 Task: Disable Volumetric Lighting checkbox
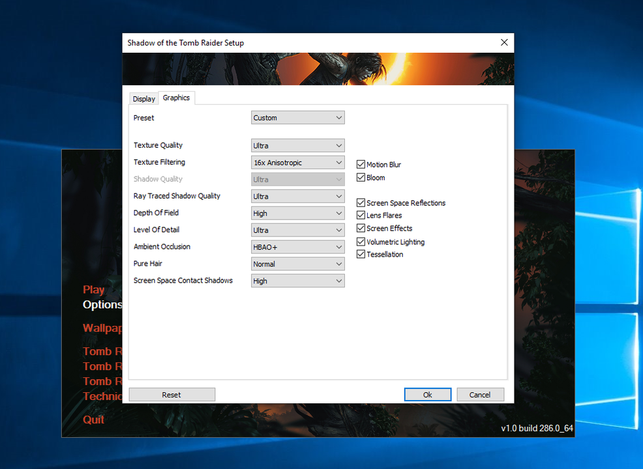coord(361,242)
